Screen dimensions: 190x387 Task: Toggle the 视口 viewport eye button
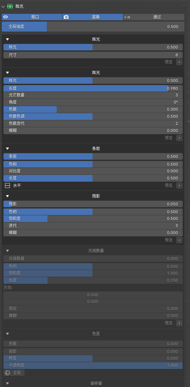(32, 17)
